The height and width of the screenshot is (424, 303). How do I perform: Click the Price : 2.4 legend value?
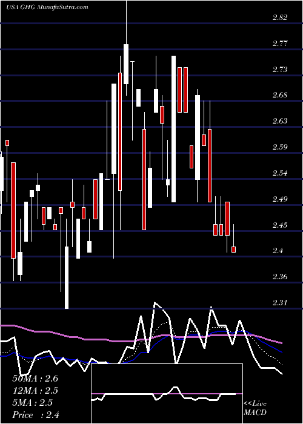[x=36, y=415]
